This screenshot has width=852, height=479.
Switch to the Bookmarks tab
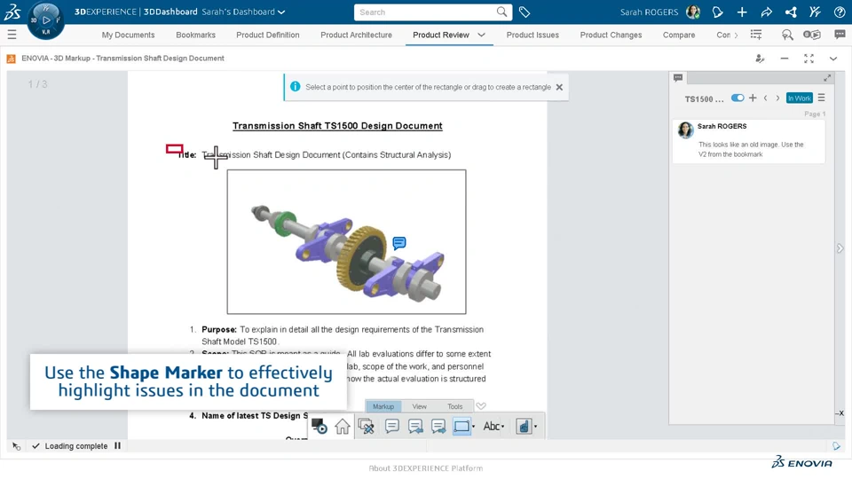(195, 35)
